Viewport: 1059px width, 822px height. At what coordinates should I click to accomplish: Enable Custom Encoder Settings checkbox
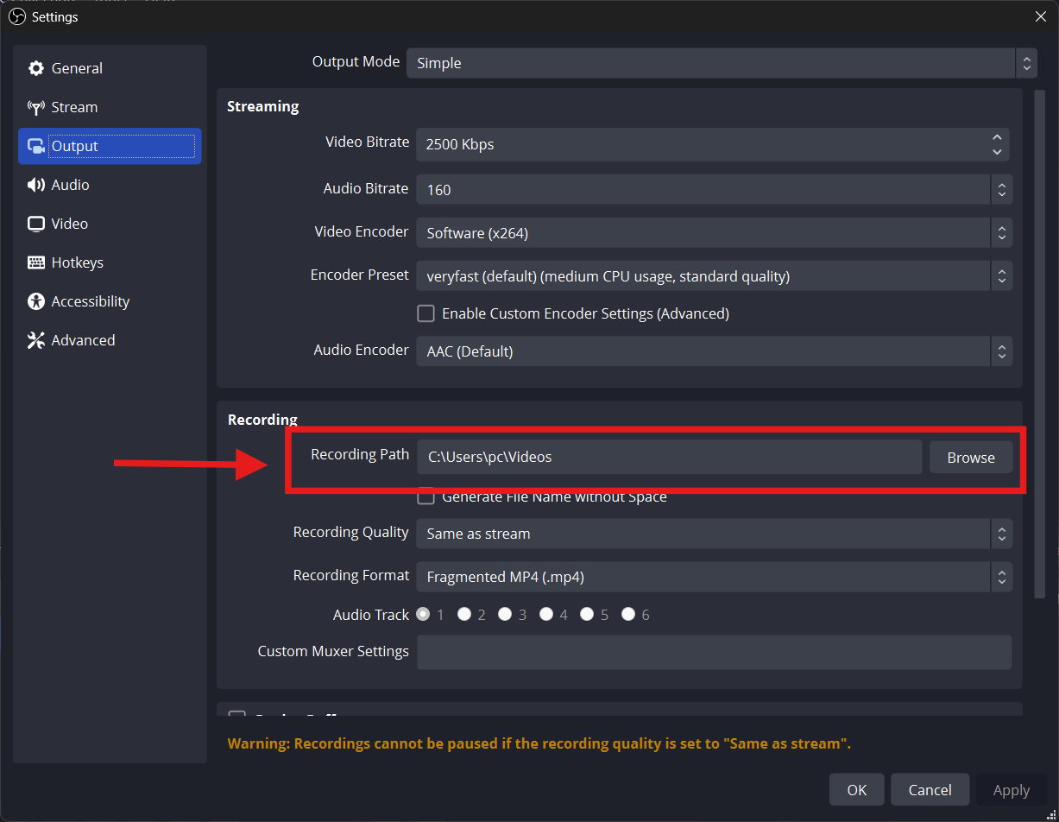425,313
